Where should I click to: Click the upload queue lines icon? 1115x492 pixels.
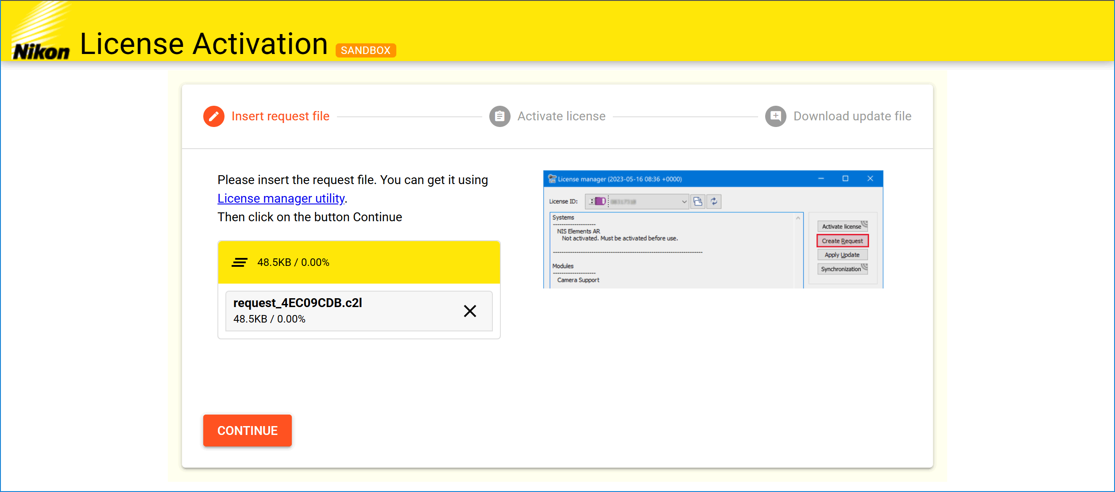pyautogui.click(x=240, y=262)
